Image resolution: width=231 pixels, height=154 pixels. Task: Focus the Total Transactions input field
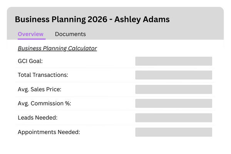[173, 75]
